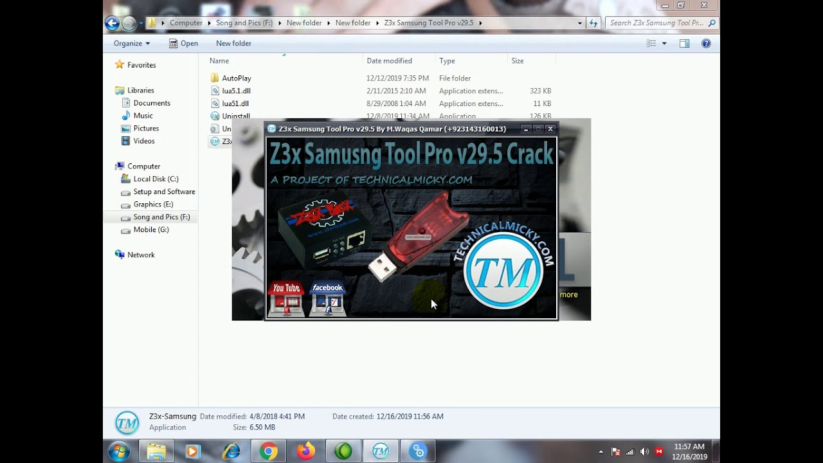Click the network signal tray icon

pyautogui.click(x=630, y=452)
